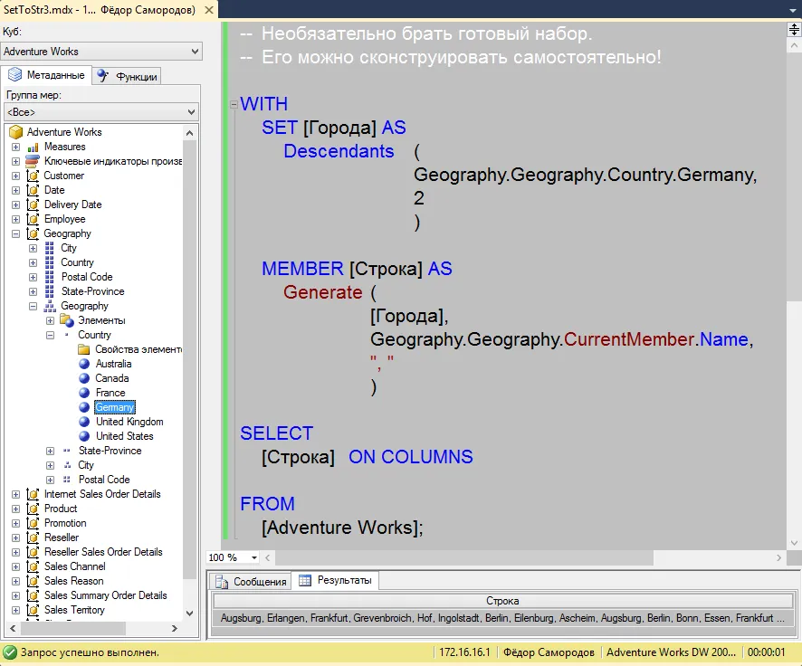
Task: Click the Postal Code attribute hierarchy icon
Action: point(50,277)
